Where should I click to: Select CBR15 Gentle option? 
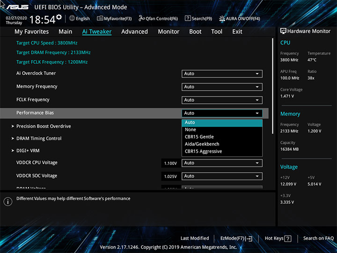[x=222, y=137]
